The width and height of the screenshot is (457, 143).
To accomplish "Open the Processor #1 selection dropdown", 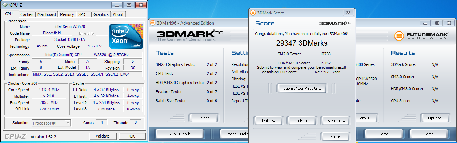I will pyautogui.click(x=51, y=123).
